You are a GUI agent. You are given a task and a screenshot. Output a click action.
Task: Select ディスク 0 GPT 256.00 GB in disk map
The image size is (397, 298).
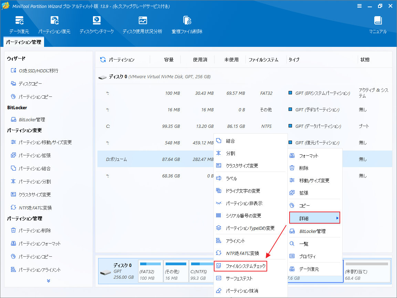click(x=118, y=271)
